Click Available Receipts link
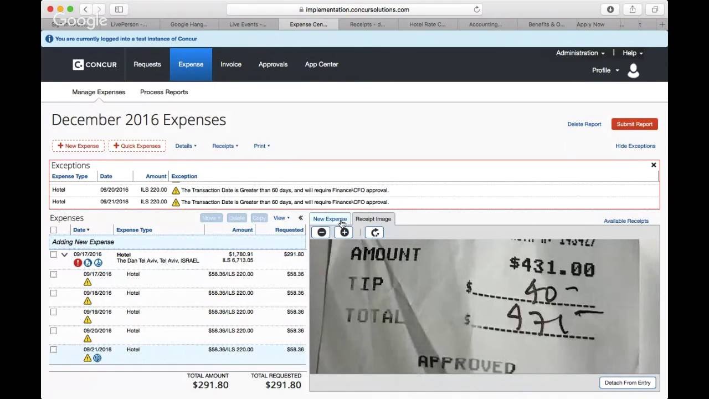The height and width of the screenshot is (399, 709). pyautogui.click(x=626, y=221)
